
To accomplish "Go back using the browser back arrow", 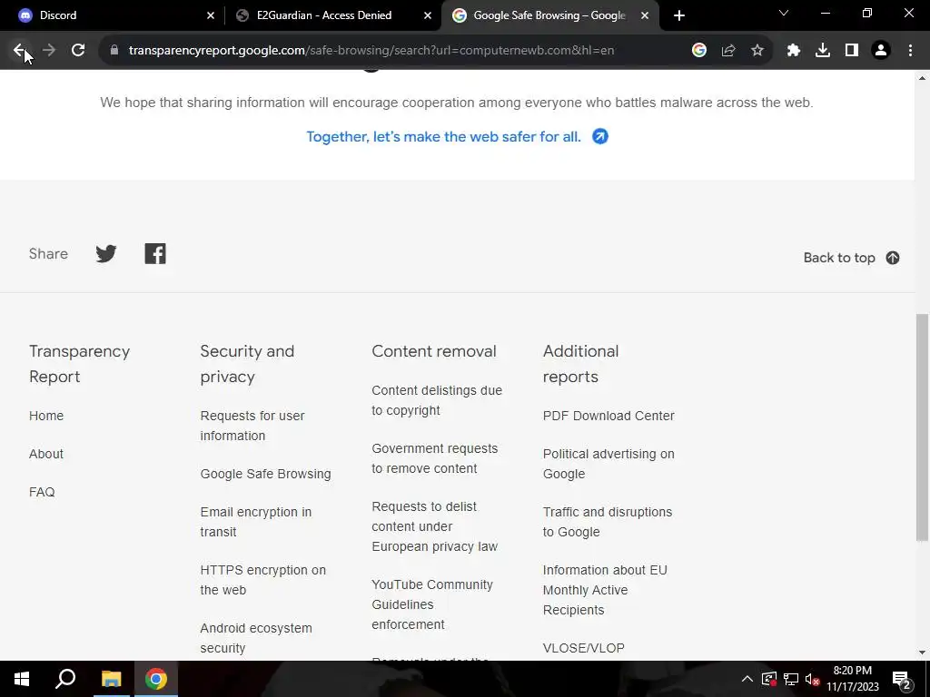I will tap(19, 51).
